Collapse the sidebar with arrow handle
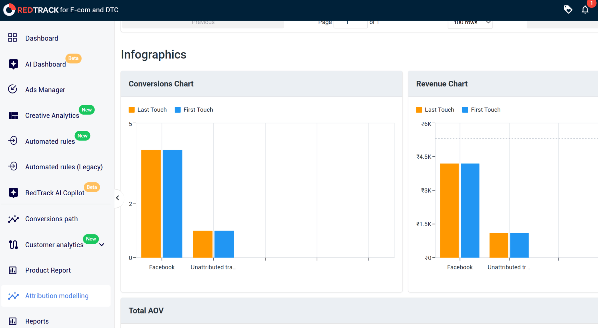Image resolution: width=598 pixels, height=328 pixels. (x=118, y=198)
